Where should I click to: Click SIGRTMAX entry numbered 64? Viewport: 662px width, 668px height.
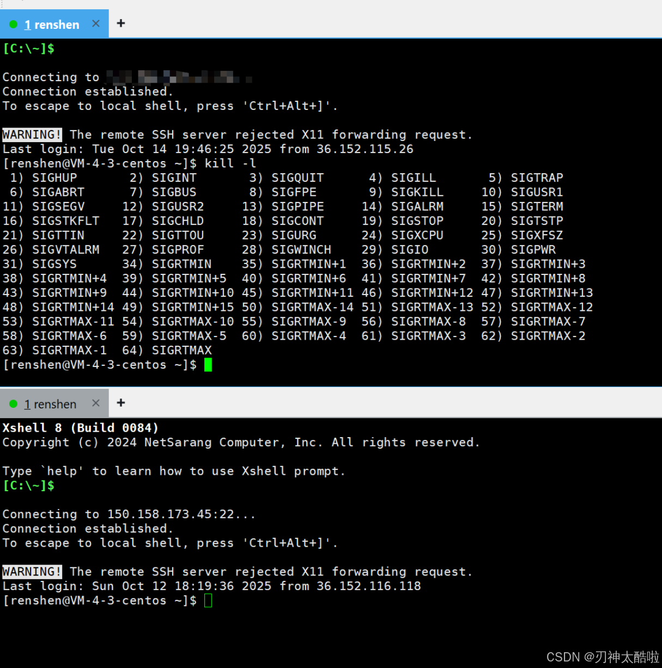pos(181,350)
